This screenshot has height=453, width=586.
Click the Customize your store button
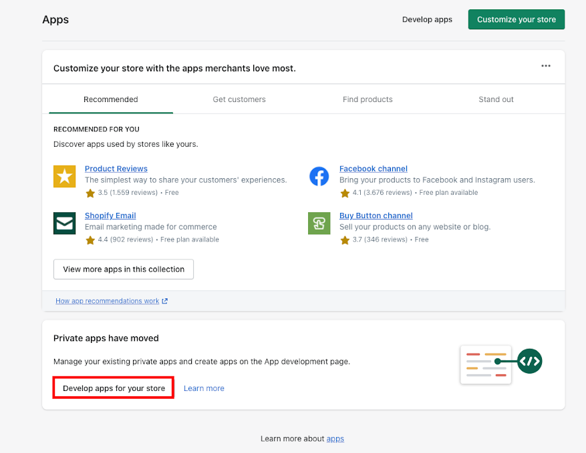[x=516, y=19]
